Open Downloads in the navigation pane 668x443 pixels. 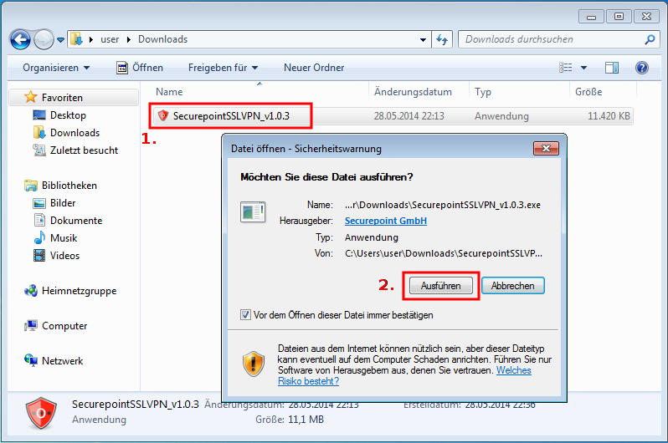click(75, 133)
